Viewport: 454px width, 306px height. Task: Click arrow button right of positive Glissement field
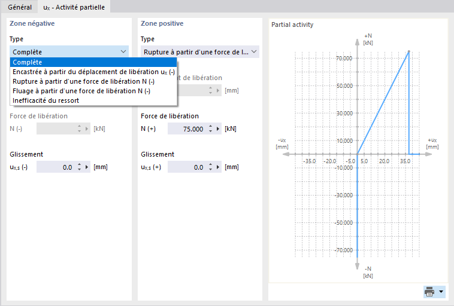[218, 167]
